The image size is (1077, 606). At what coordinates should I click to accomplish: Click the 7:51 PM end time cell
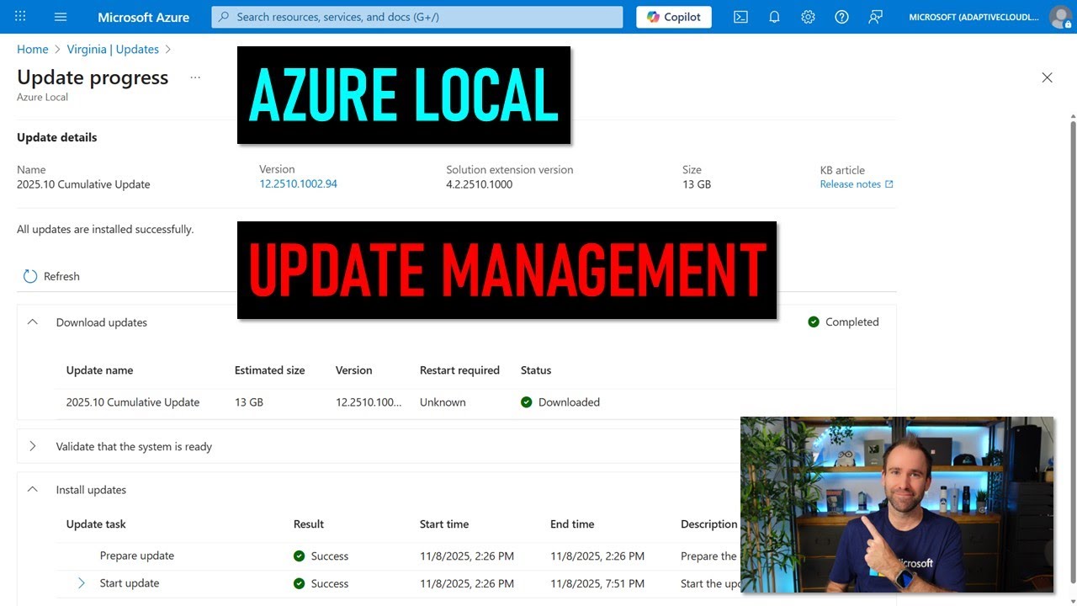pos(597,583)
